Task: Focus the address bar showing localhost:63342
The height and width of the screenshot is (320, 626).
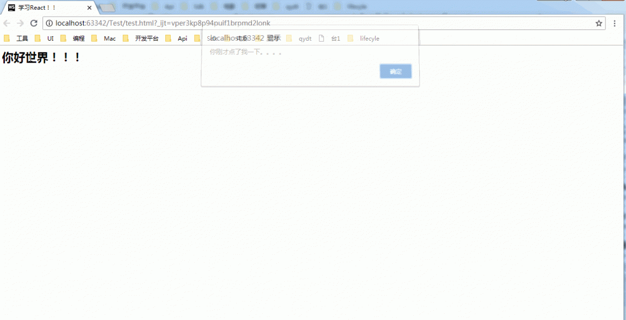Action: pyautogui.click(x=323, y=23)
